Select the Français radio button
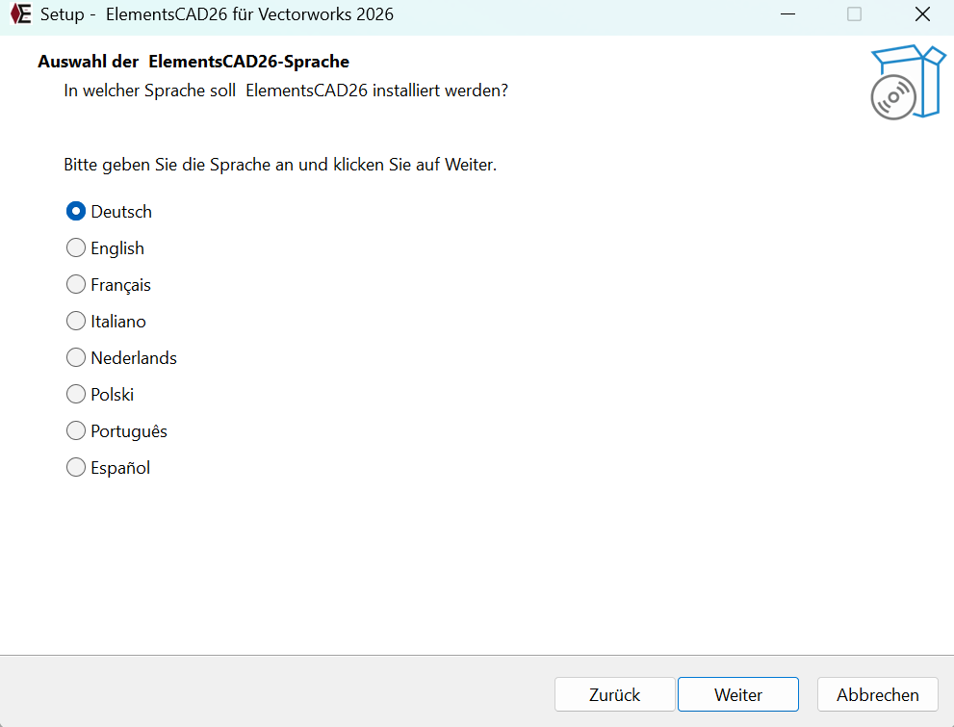 tap(76, 285)
